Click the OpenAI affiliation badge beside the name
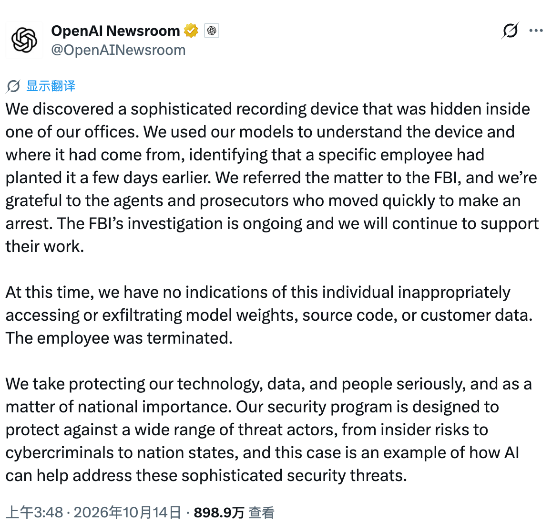This screenshot has height=525, width=552. [x=212, y=31]
